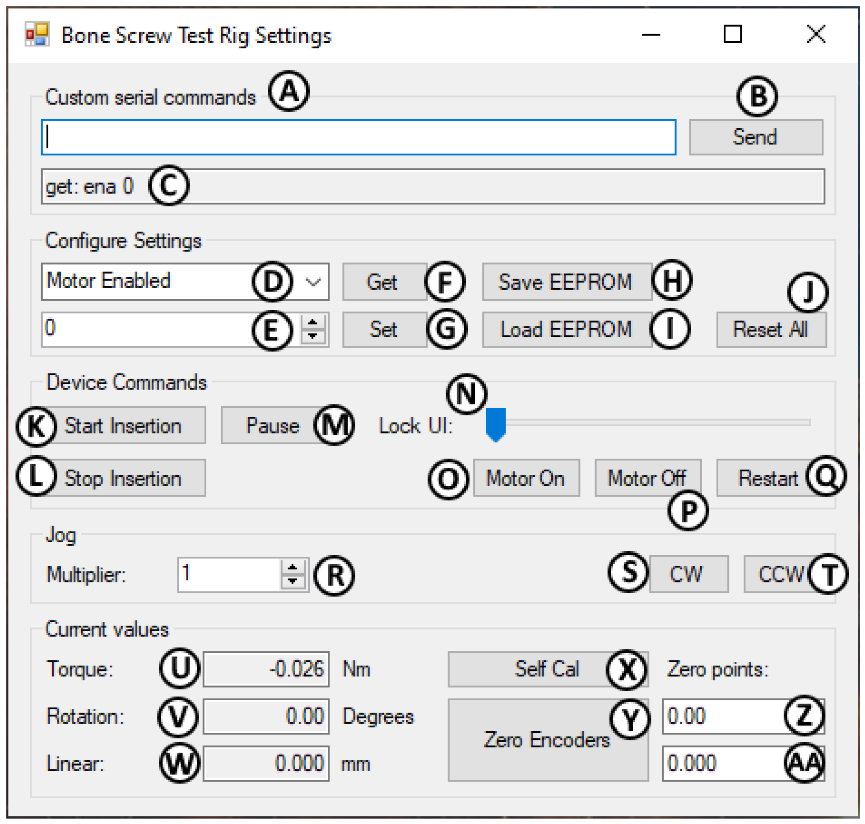
Task: Turn the motor on
Action: [x=526, y=478]
